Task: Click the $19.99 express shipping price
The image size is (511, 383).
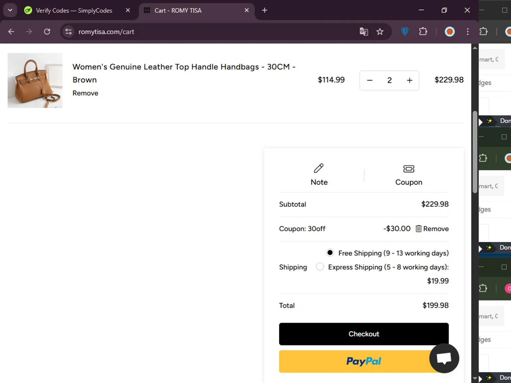Action: [x=438, y=281]
